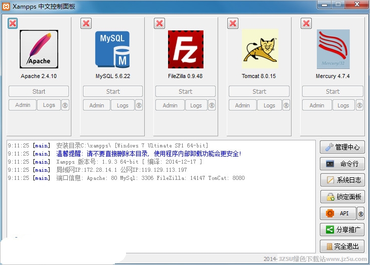This screenshot has height=265, width=370.
Task: Click the Mercury 4.7.4 label
Action: click(333, 76)
